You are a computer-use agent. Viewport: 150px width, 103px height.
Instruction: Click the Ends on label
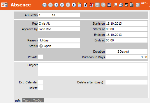click(99, 35)
